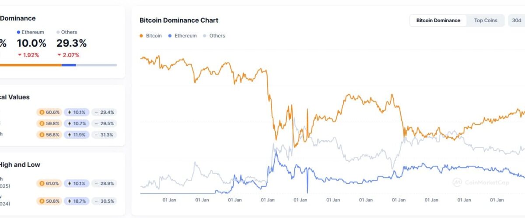This screenshot has width=525, height=218.
Task: Hide the Ethereum series in chart legend
Action: pos(182,36)
